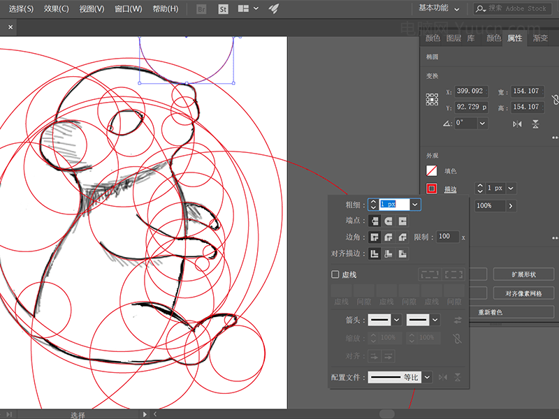The height and width of the screenshot is (419, 559).
Task: Open the 粗细 stroke weight dropdown
Action: 415,205
